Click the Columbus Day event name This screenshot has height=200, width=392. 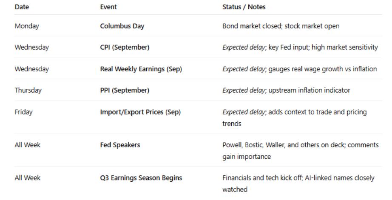point(122,26)
